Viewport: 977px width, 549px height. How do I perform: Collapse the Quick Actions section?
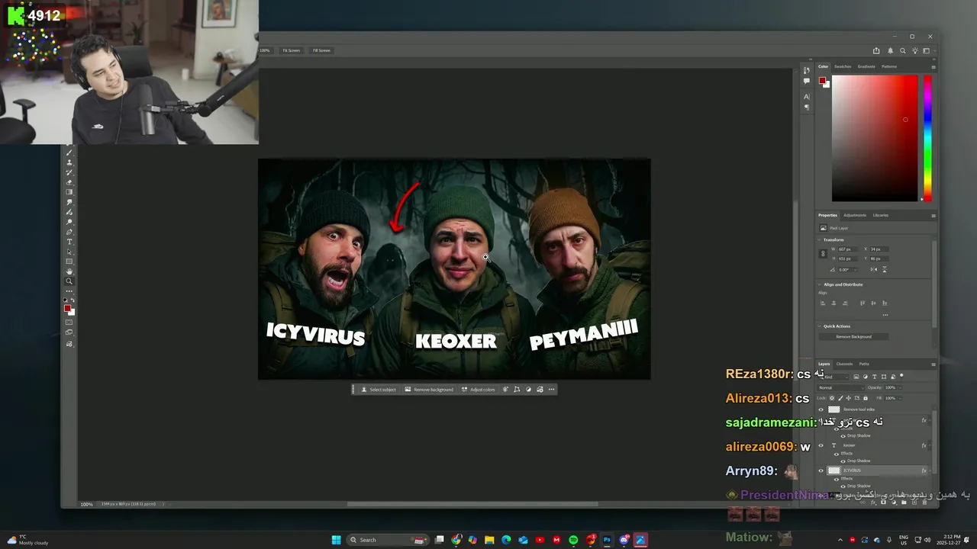[x=820, y=326]
